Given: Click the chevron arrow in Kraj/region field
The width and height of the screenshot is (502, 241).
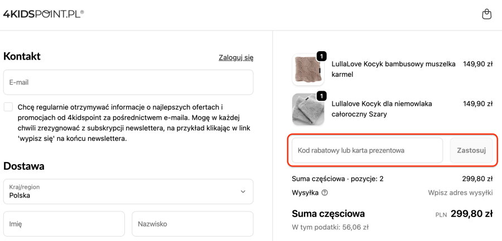Looking at the screenshot, I should click(x=243, y=191).
